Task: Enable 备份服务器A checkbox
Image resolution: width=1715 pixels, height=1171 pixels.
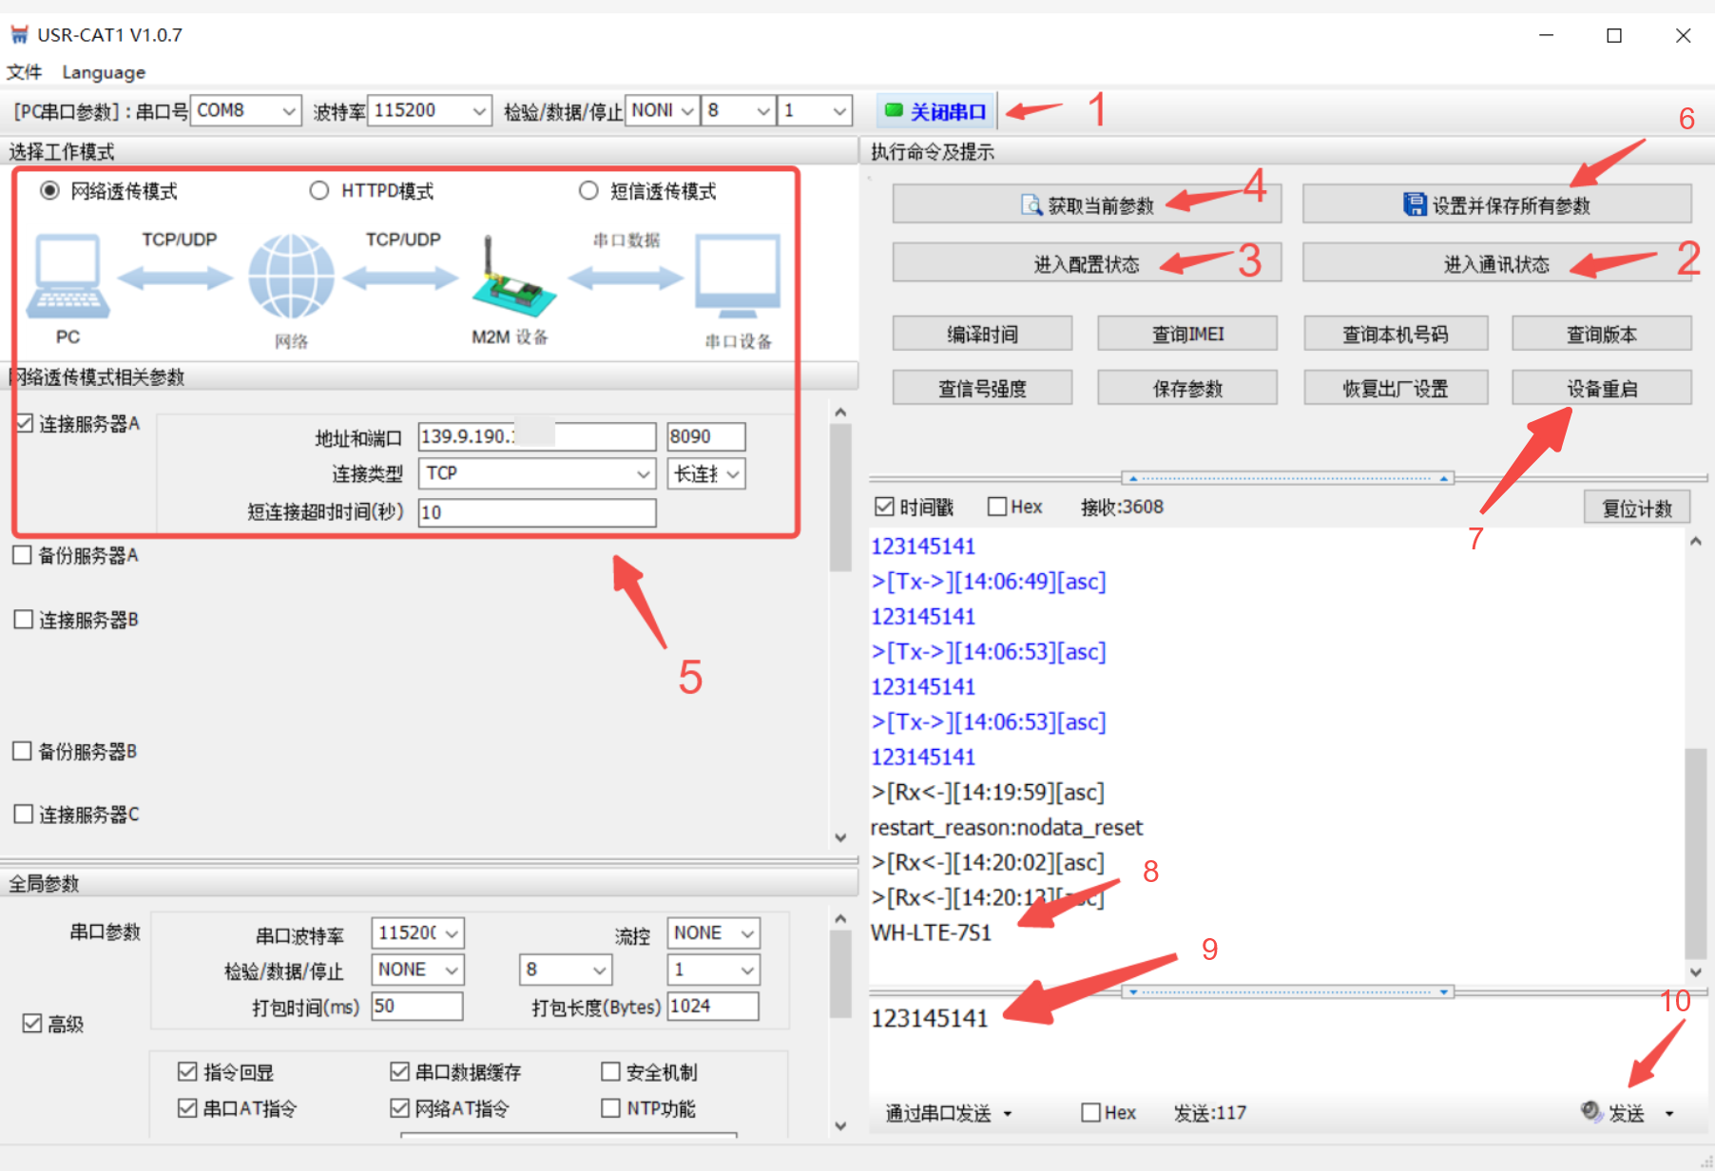Action: pyautogui.click(x=23, y=555)
